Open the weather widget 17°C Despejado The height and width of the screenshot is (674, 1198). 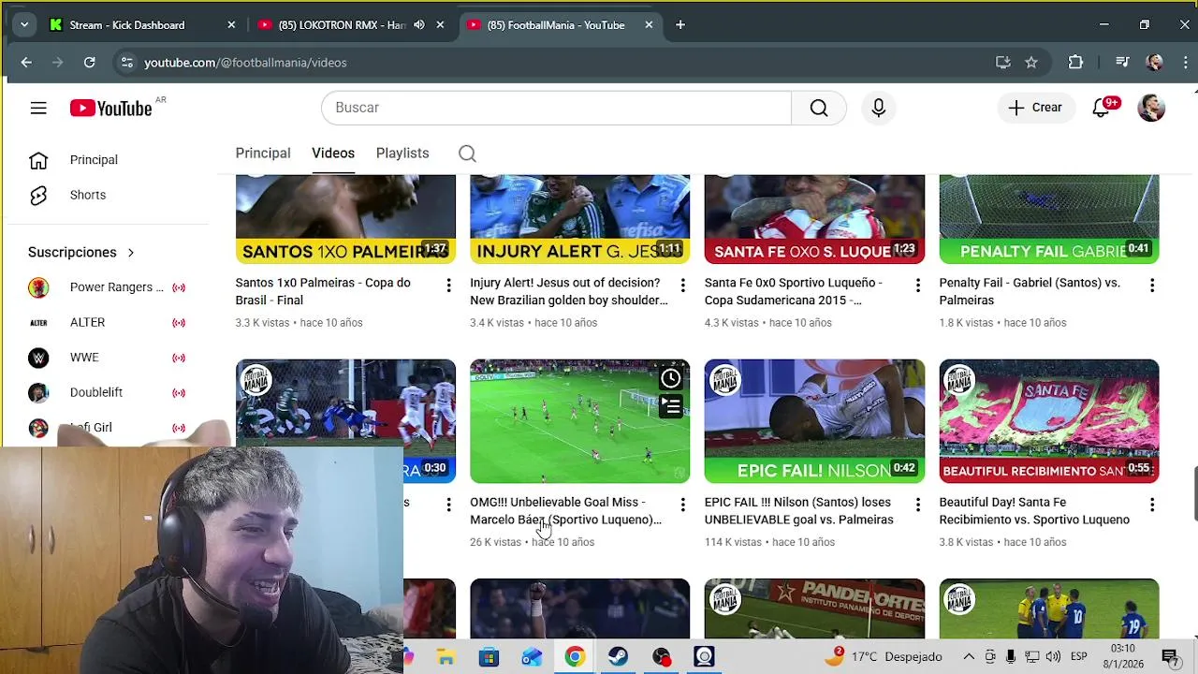883,657
